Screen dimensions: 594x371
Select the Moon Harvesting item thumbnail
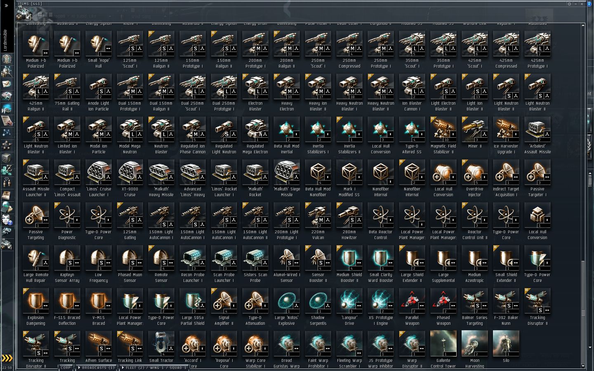[475, 344]
